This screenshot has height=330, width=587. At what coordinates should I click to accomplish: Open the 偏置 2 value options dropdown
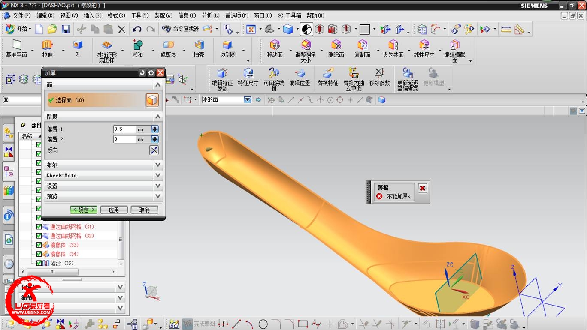(x=154, y=139)
